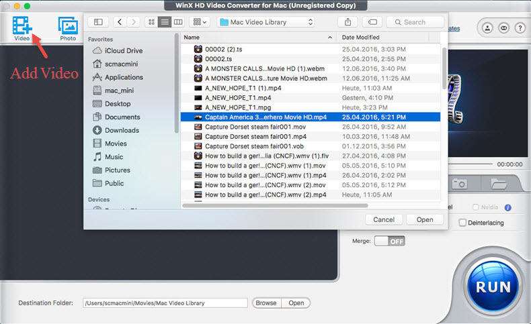The height and width of the screenshot is (324, 531).
Task: Click the file list vertical scrollbar
Action: (x=444, y=68)
